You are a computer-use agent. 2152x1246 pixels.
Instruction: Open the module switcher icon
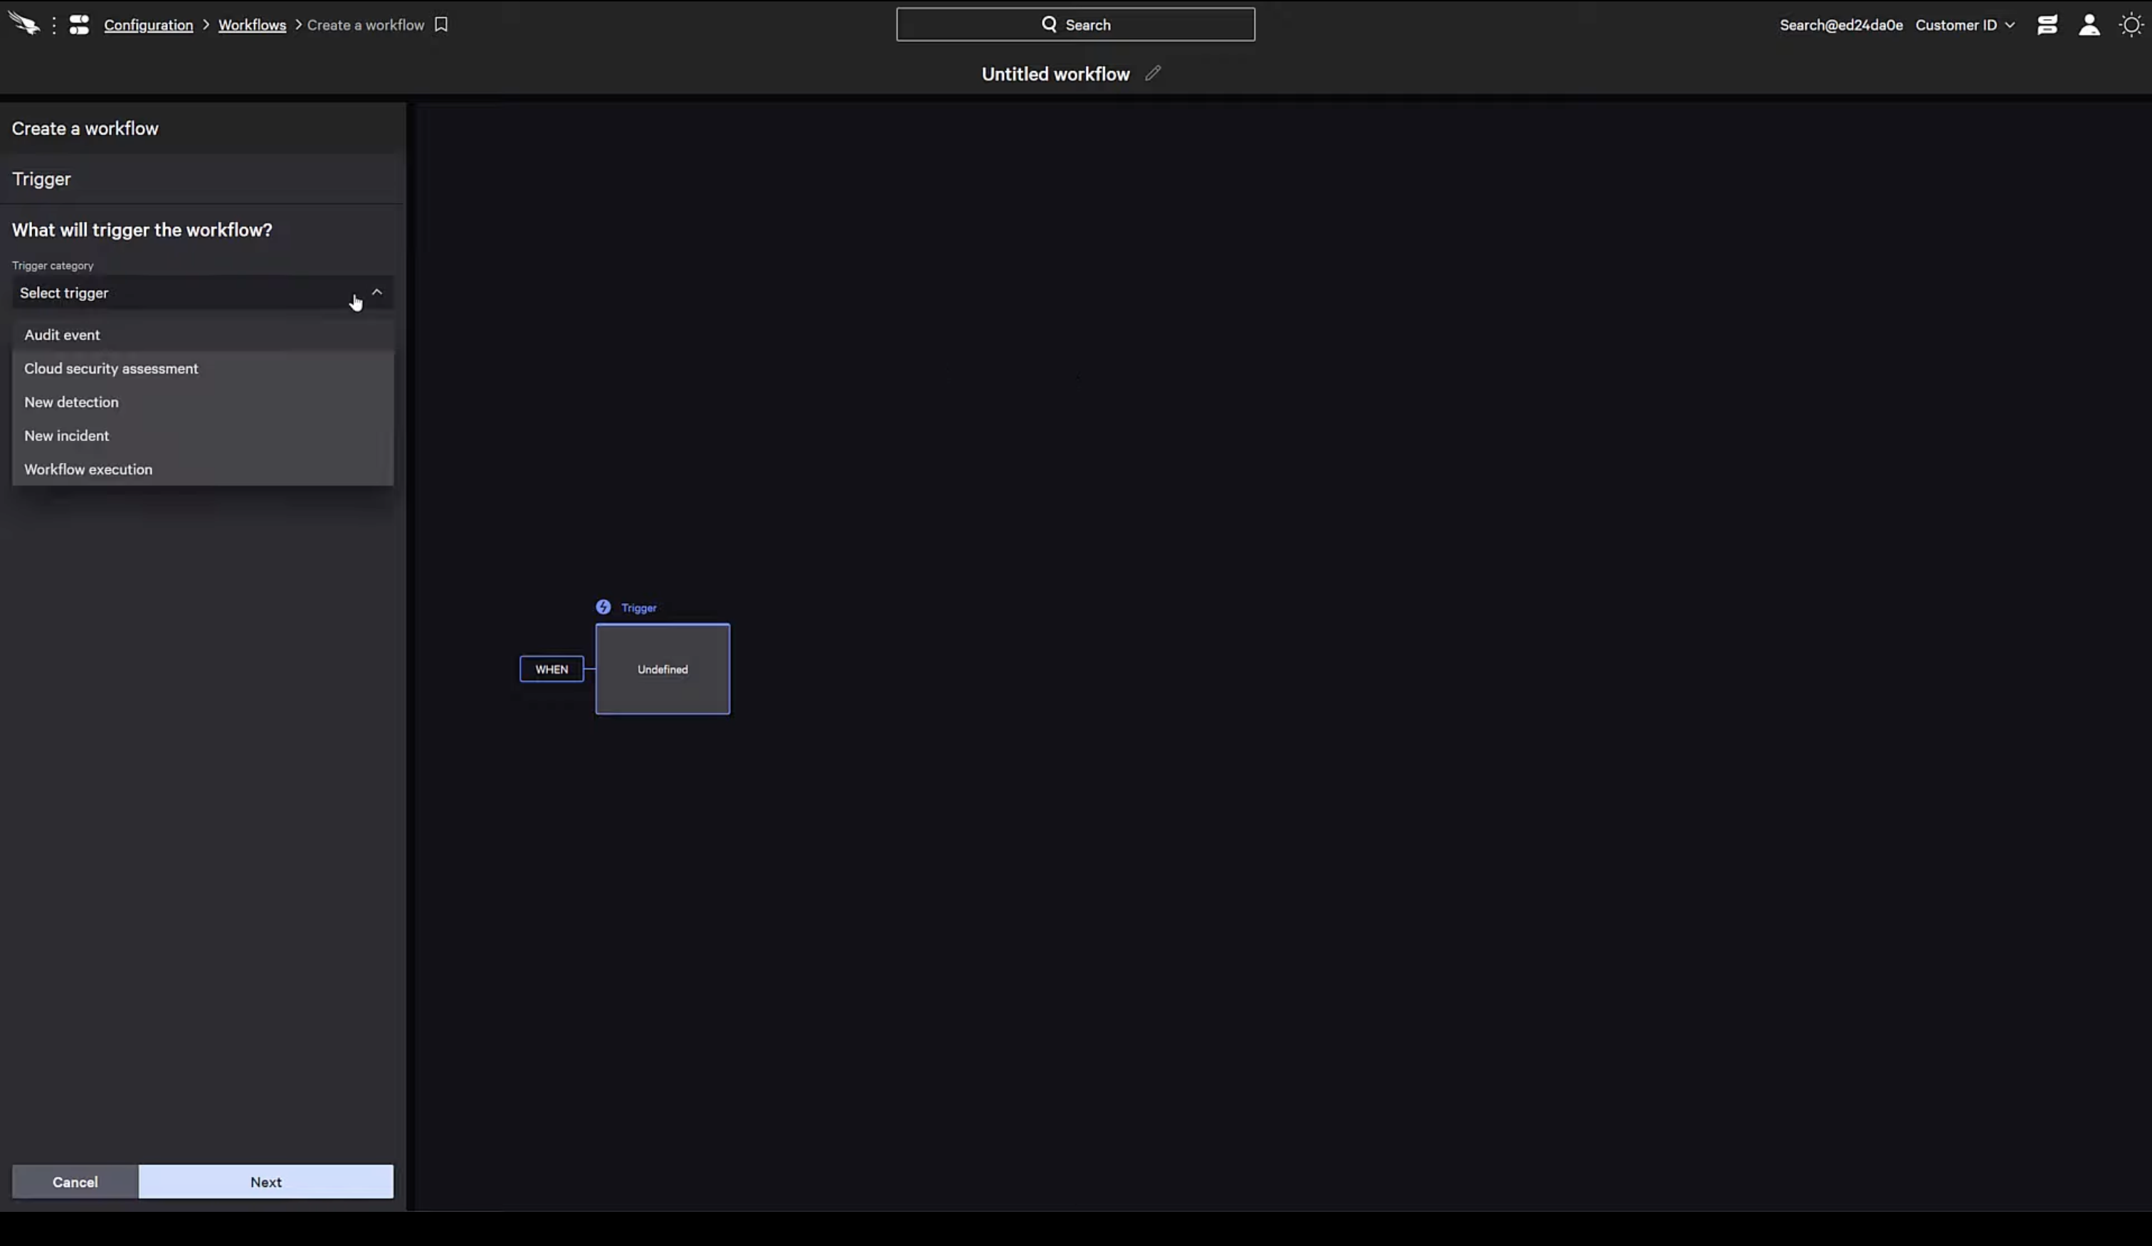click(78, 25)
